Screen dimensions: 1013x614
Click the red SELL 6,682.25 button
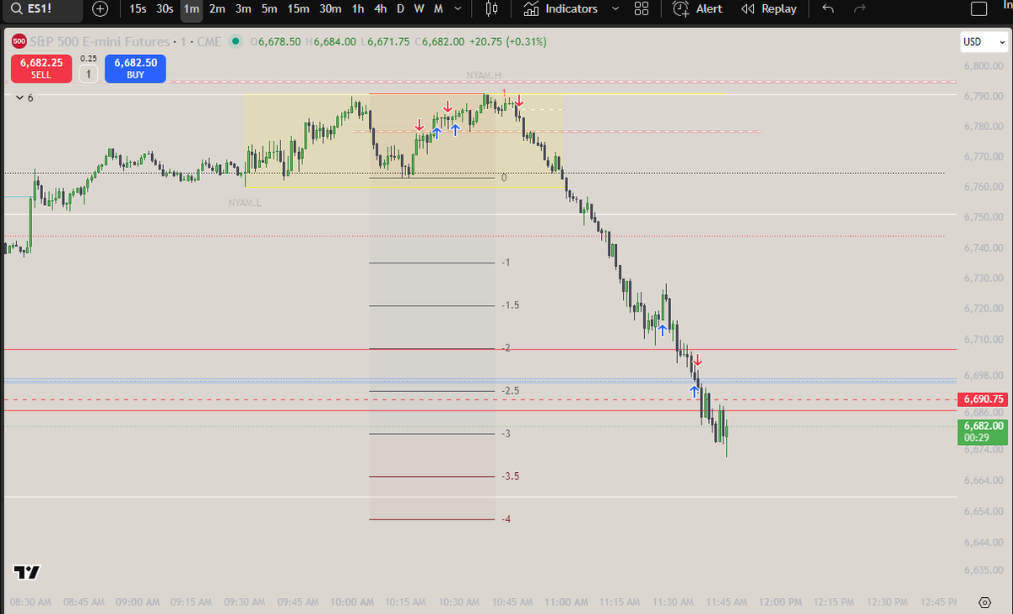41,68
